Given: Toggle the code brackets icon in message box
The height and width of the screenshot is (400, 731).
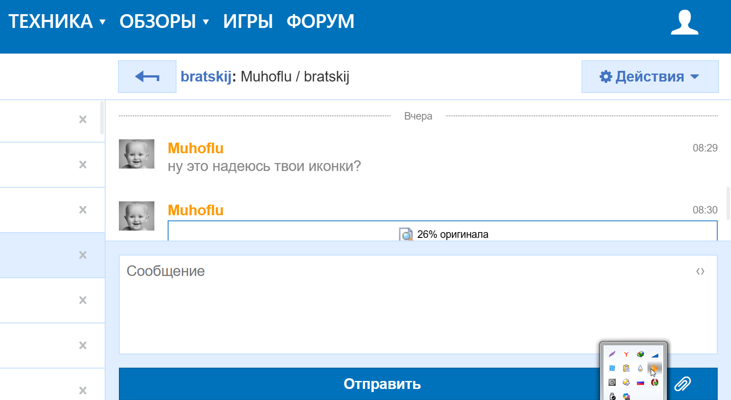Looking at the screenshot, I should (x=700, y=271).
